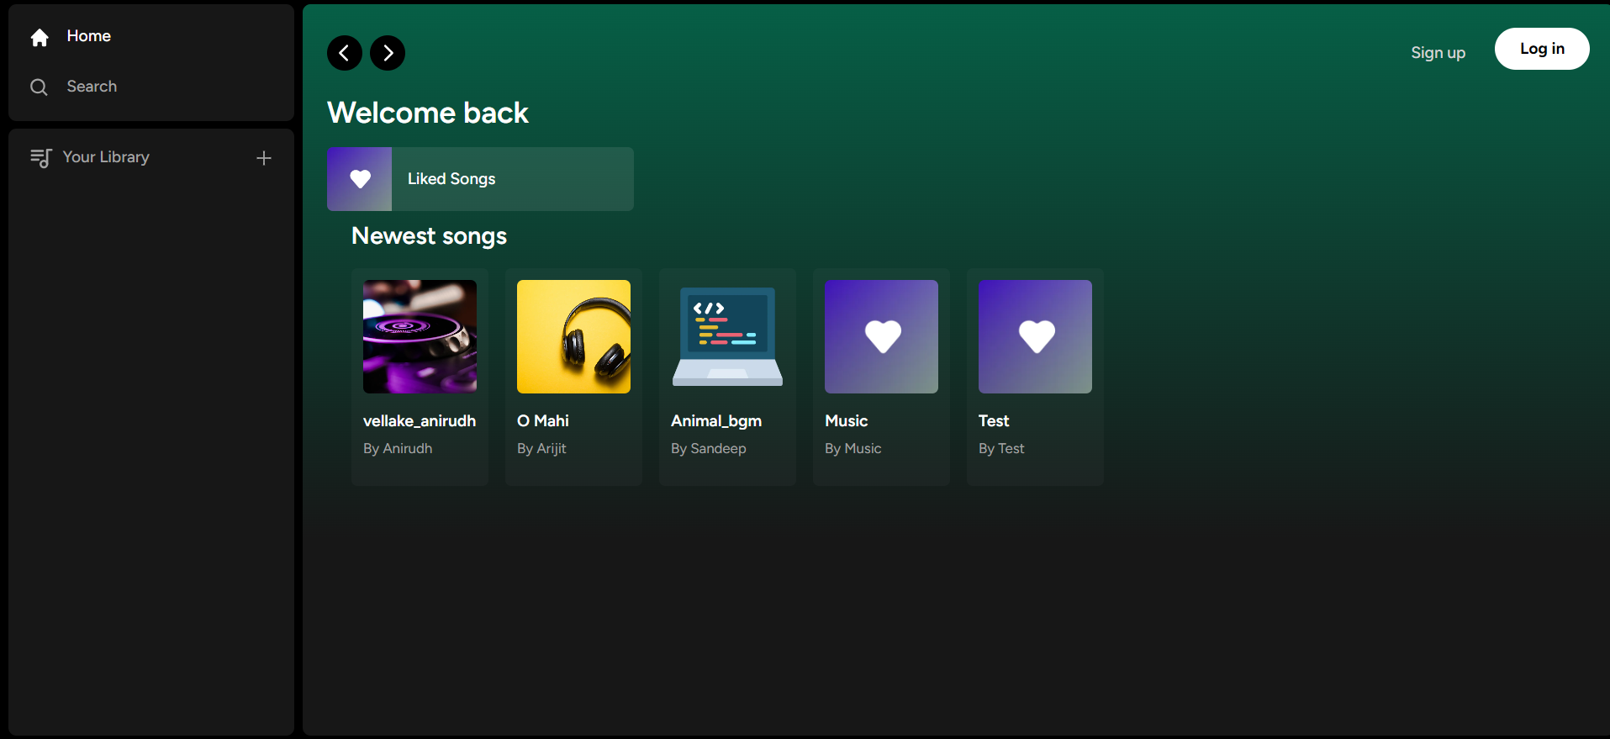This screenshot has height=739, width=1610.
Task: Click the Liked Songs heart icon
Action: click(360, 179)
